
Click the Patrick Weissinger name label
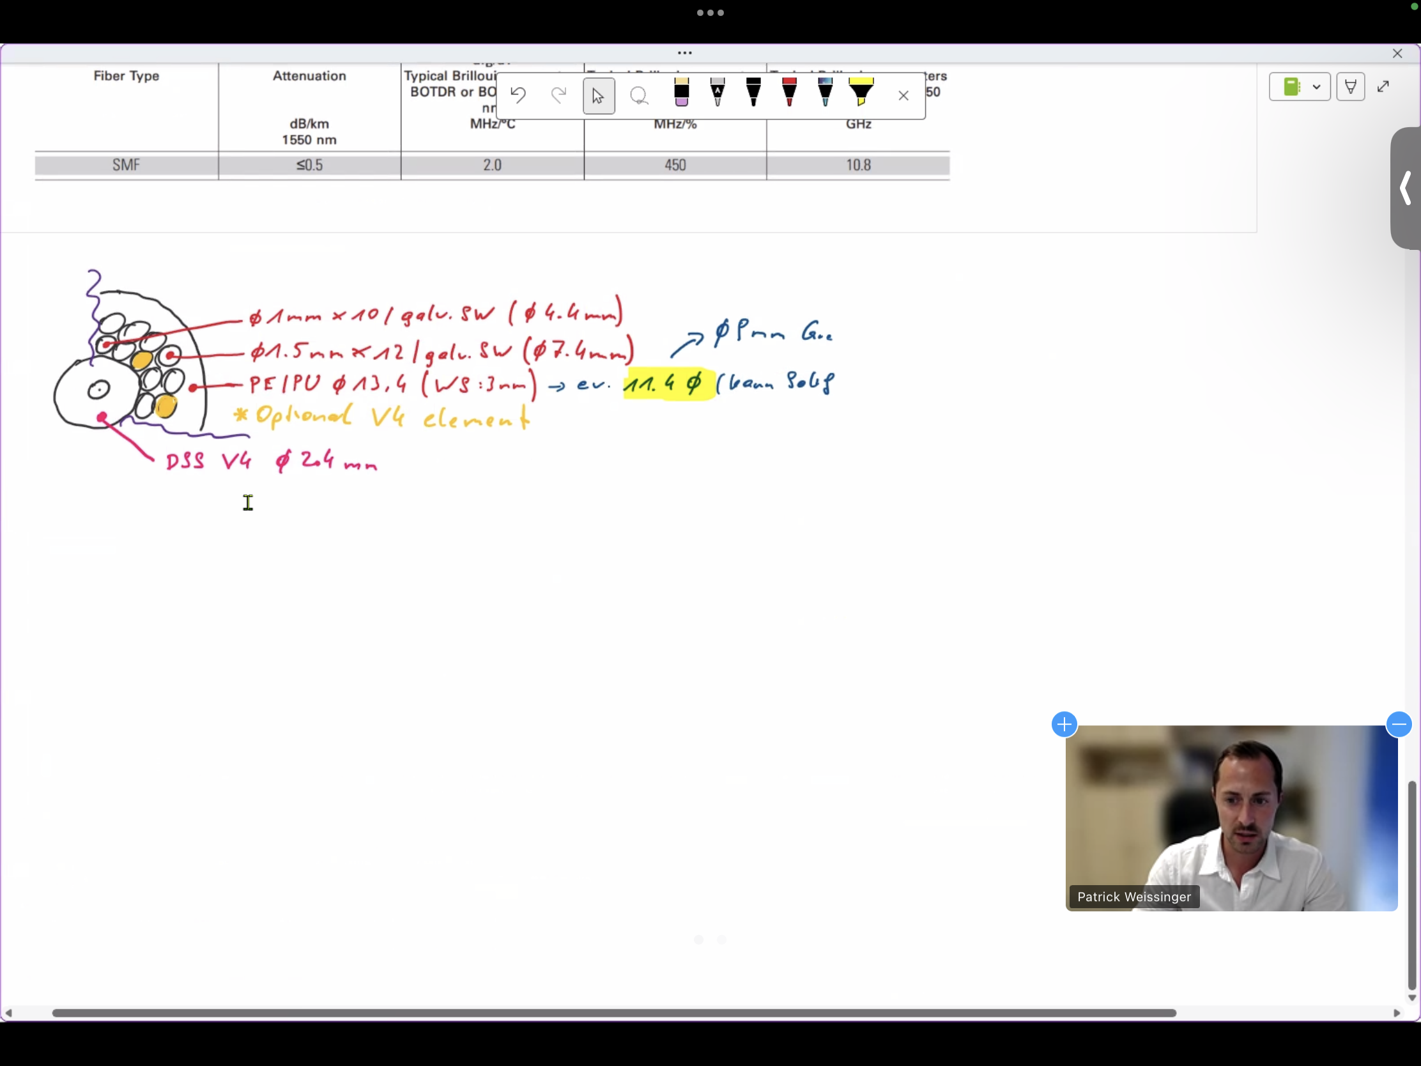click(x=1134, y=897)
